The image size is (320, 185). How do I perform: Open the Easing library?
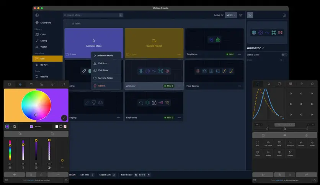click(x=41, y=41)
